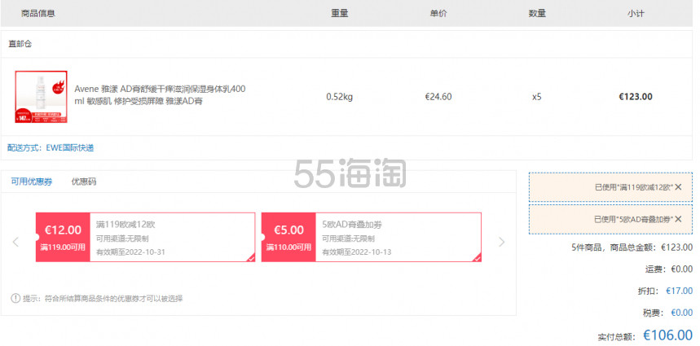
Task: Click the Avene AD cream product title
Action: [x=160, y=95]
